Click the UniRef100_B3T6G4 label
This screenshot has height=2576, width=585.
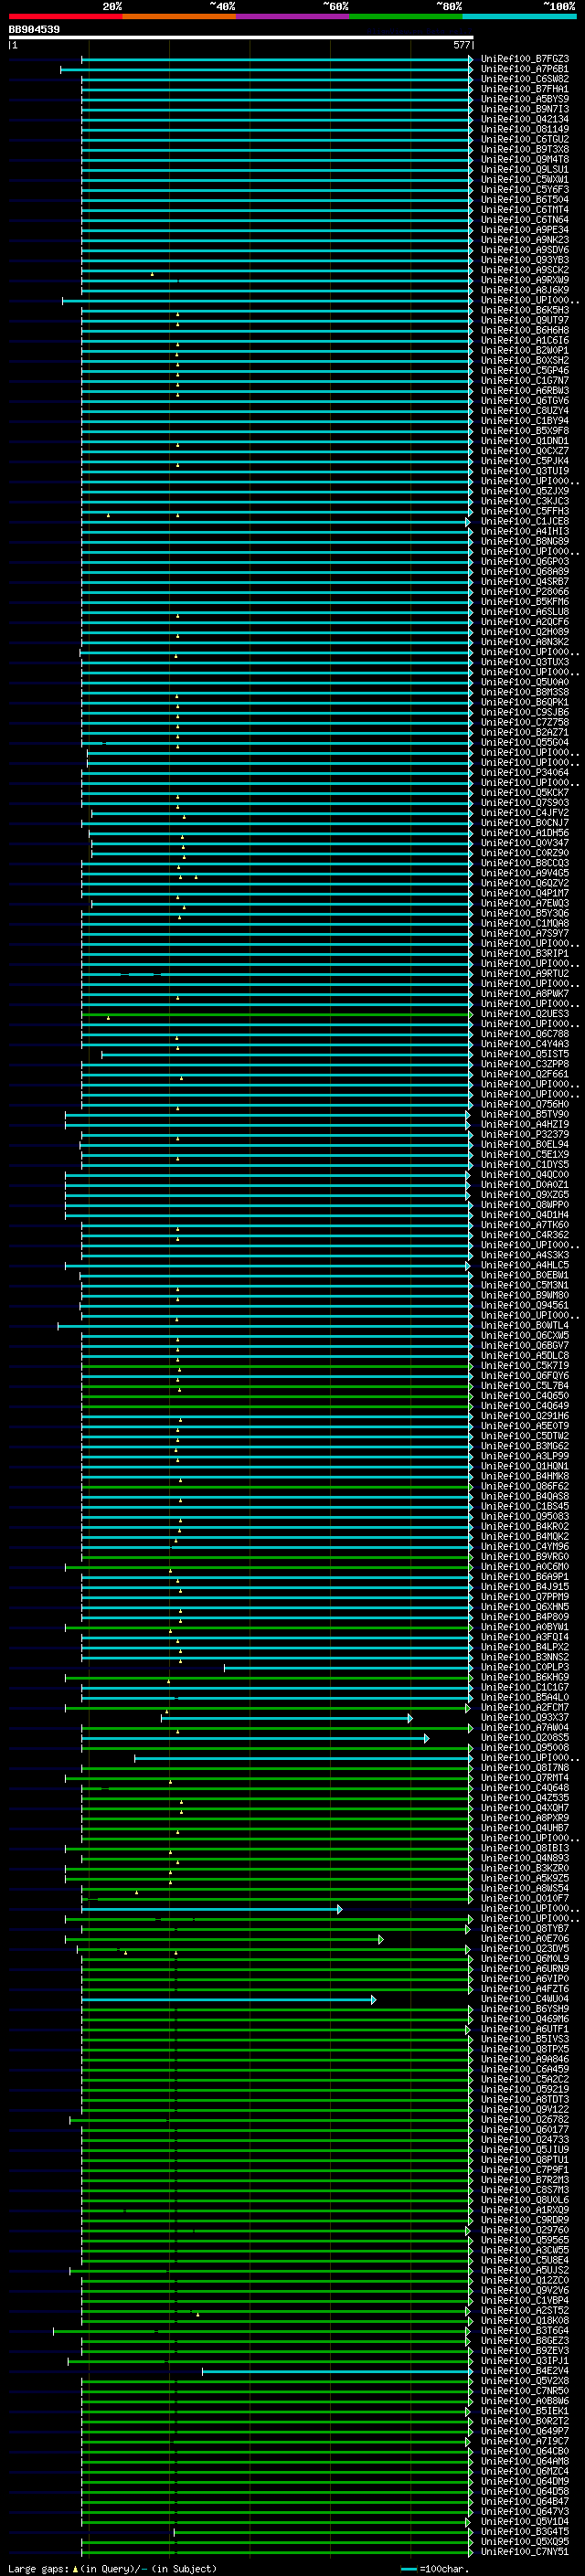coord(525,2331)
